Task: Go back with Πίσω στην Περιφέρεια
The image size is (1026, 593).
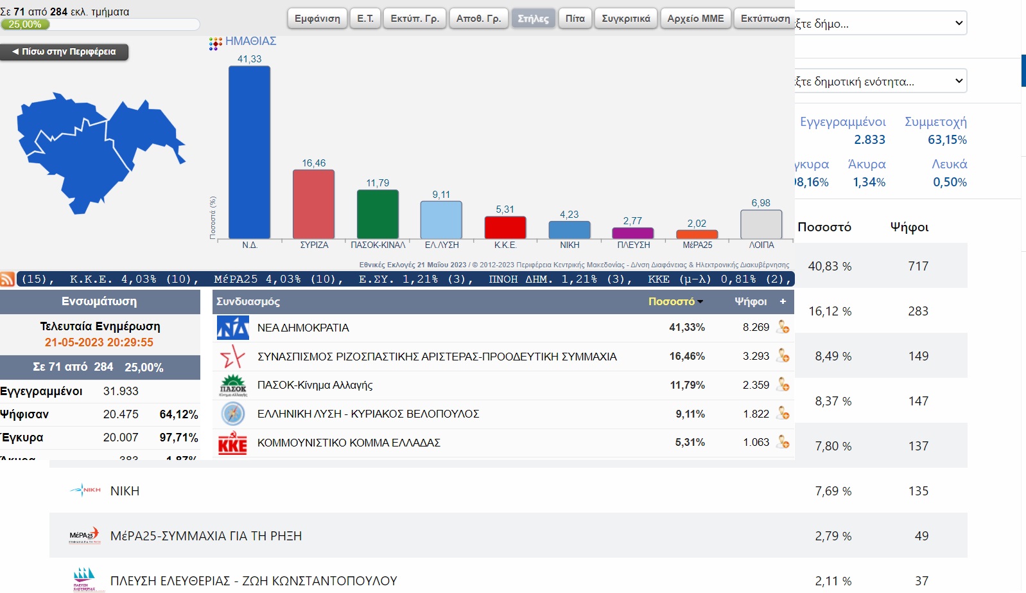Action: (x=64, y=52)
